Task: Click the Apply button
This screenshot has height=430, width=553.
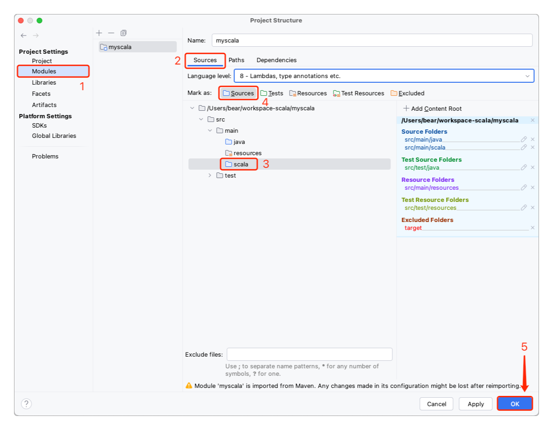Action: pos(475,404)
